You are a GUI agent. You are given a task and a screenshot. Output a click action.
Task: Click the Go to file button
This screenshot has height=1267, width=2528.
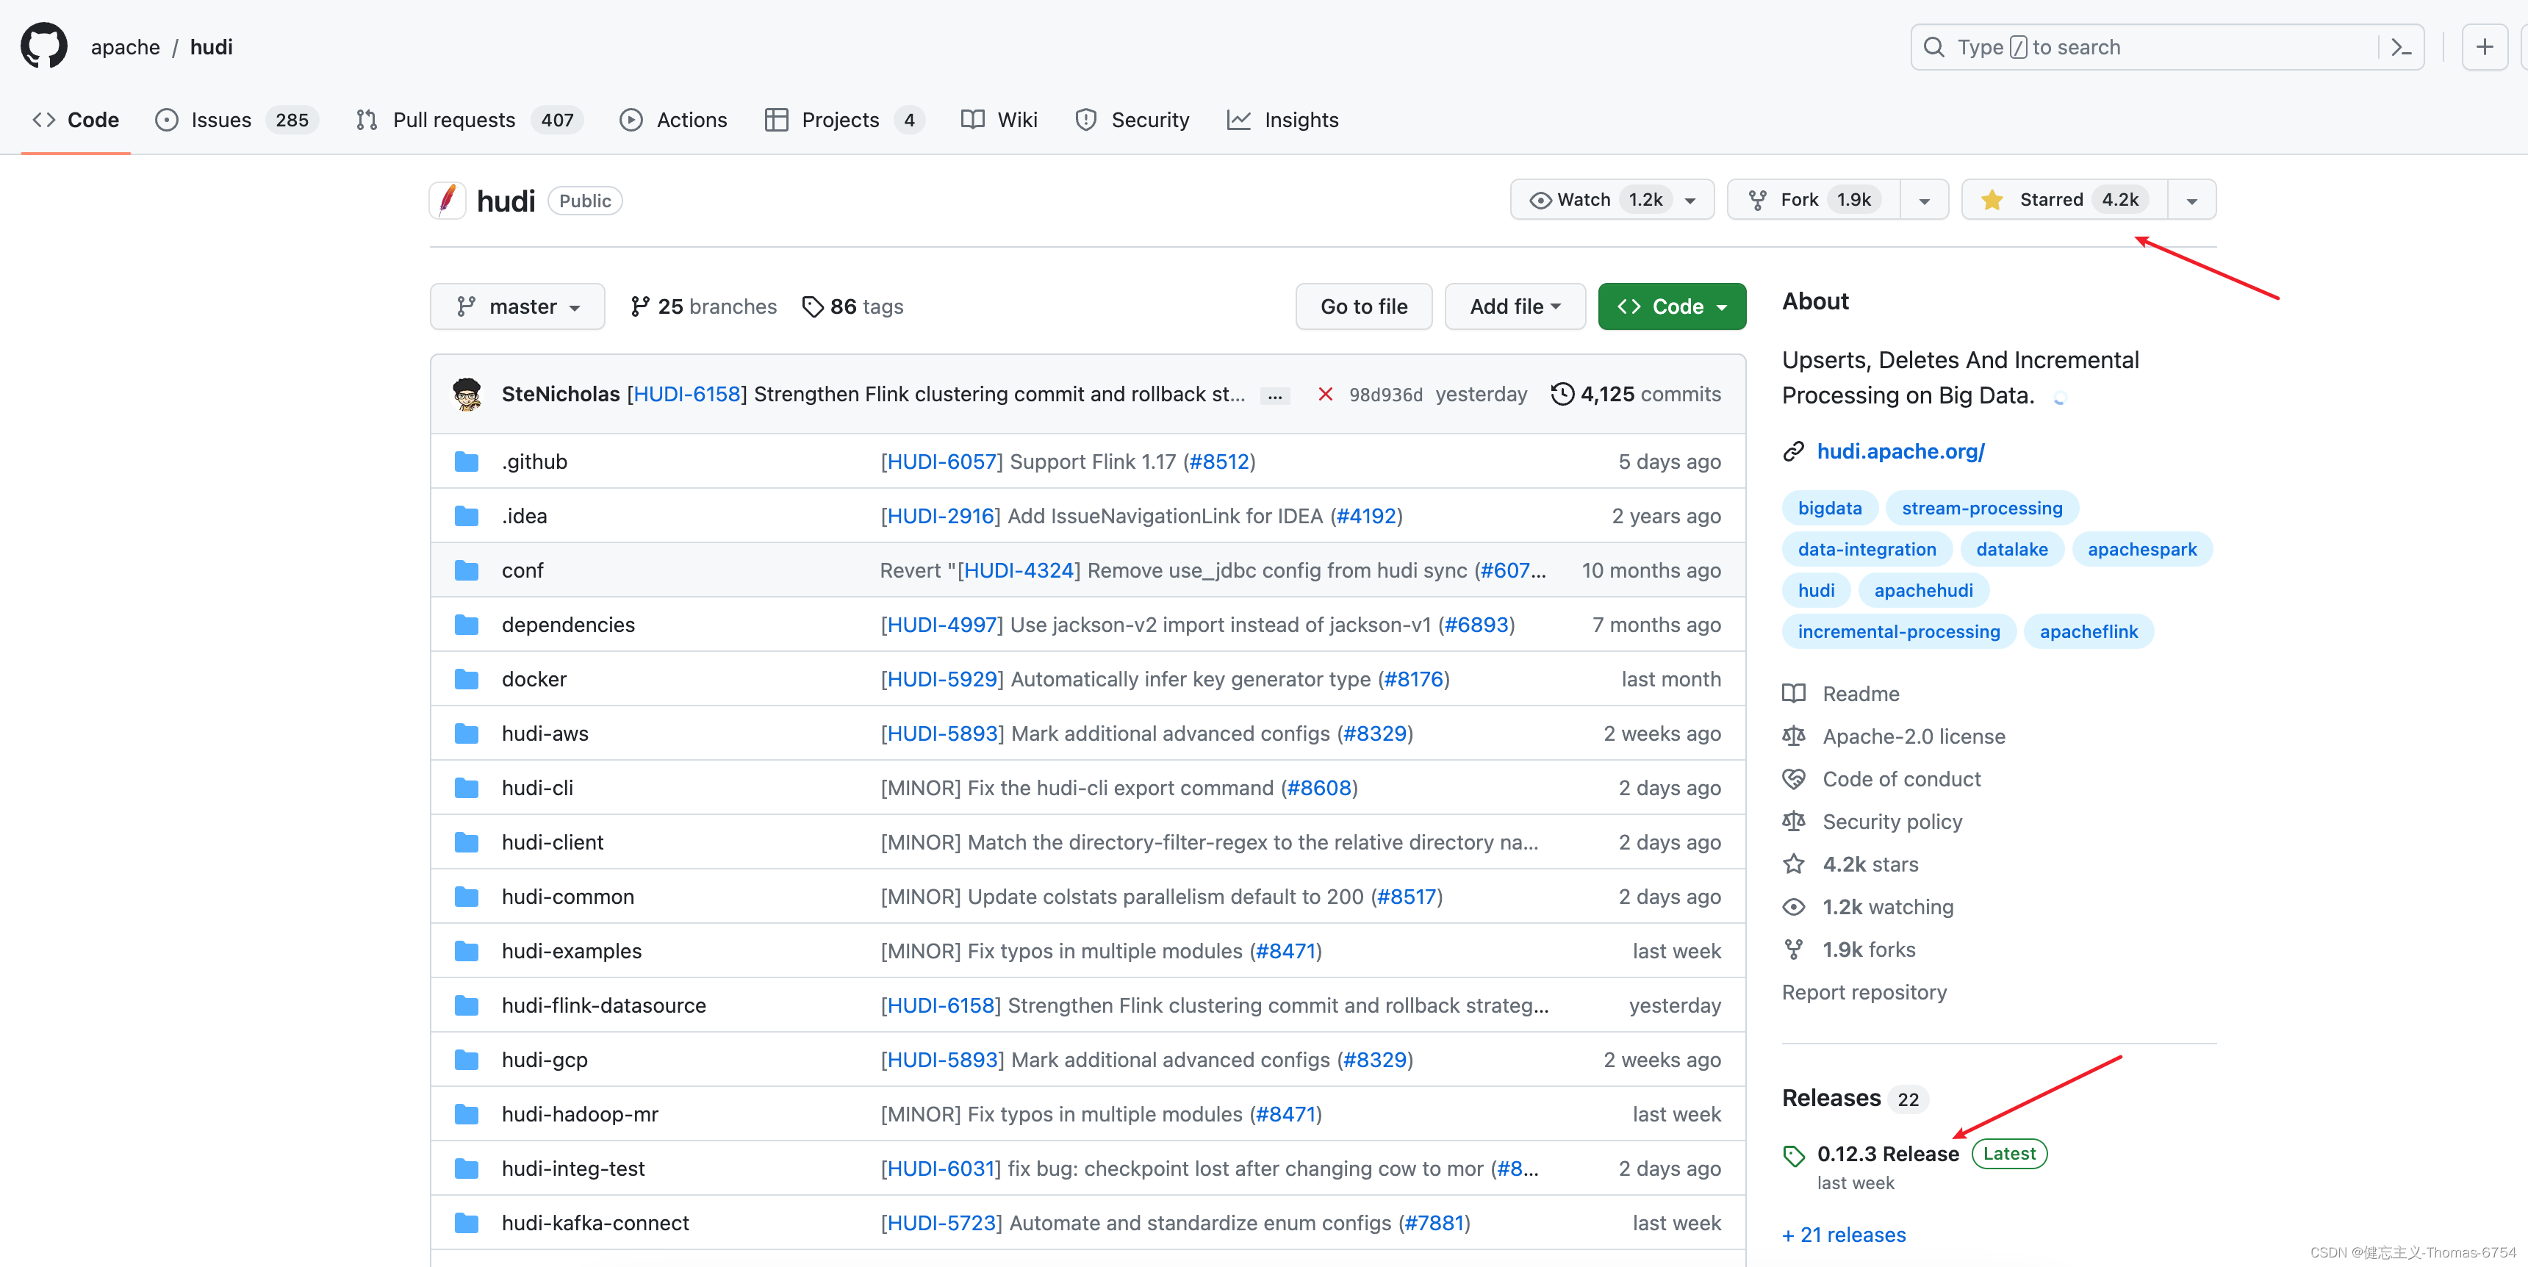point(1363,306)
